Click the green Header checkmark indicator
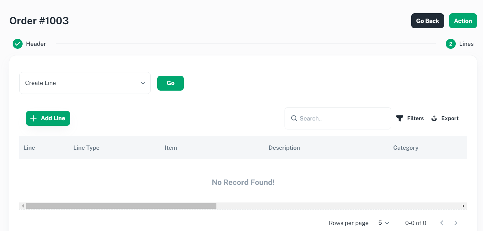 [x=17, y=43]
